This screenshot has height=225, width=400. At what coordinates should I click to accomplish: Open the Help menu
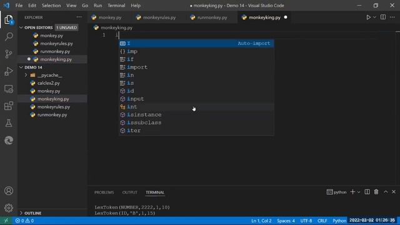pos(136,6)
